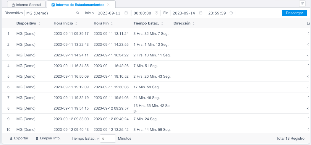This screenshot has width=311, height=145.
Task: Click the trash icon at top right
Action: [302, 4]
